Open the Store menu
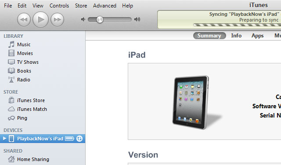 pyautogui.click(x=81, y=6)
